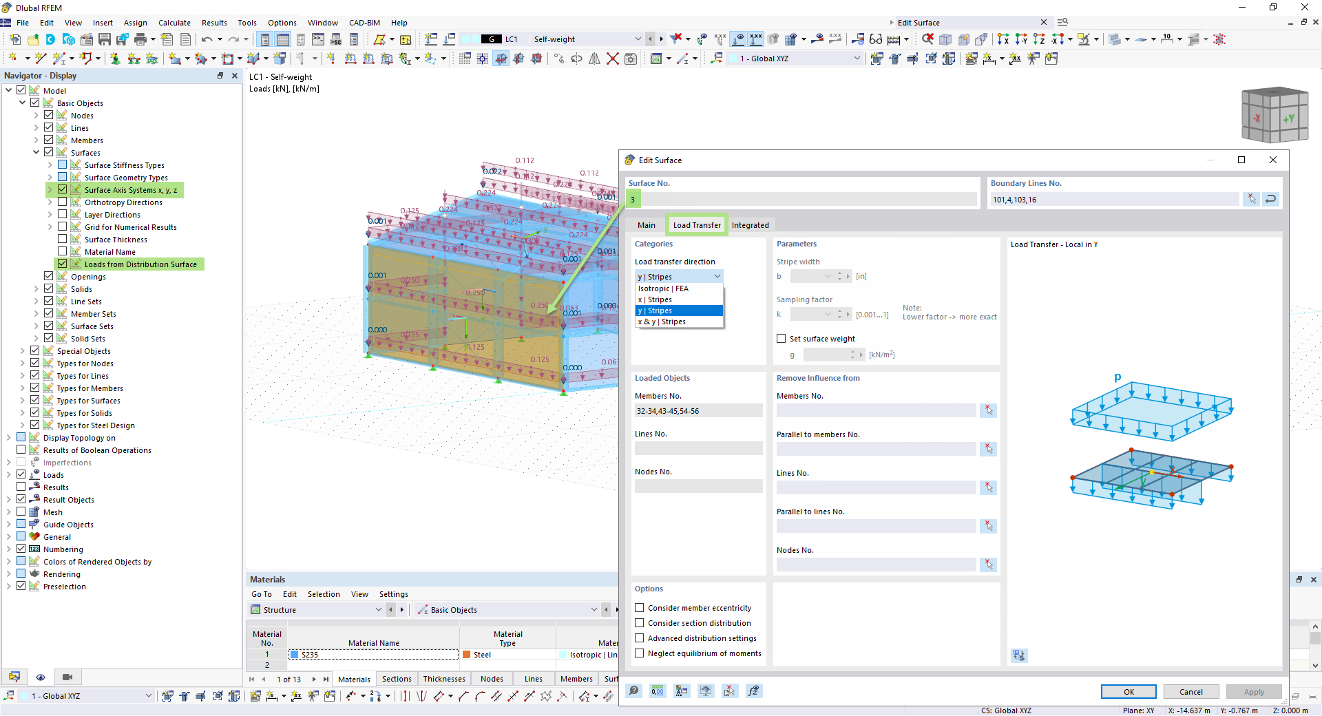Viewport: 1322px width, 716px height.
Task: Switch to Navigator Data tab icon
Action: coord(14,677)
